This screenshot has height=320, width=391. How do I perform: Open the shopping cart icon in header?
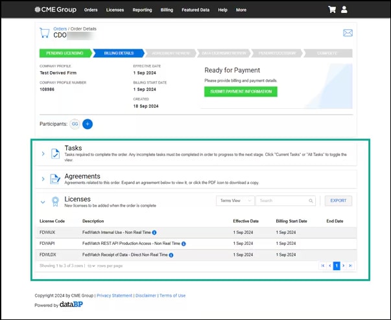point(332,10)
